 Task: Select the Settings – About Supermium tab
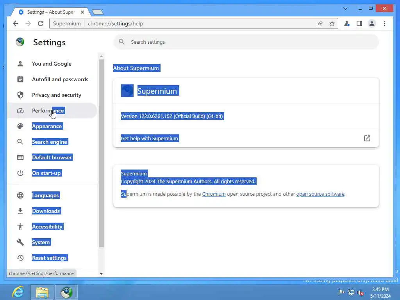(50, 12)
